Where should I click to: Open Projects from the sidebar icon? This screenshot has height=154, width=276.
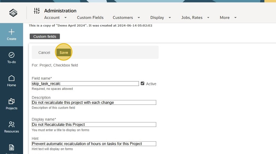pyautogui.click(x=11, y=101)
